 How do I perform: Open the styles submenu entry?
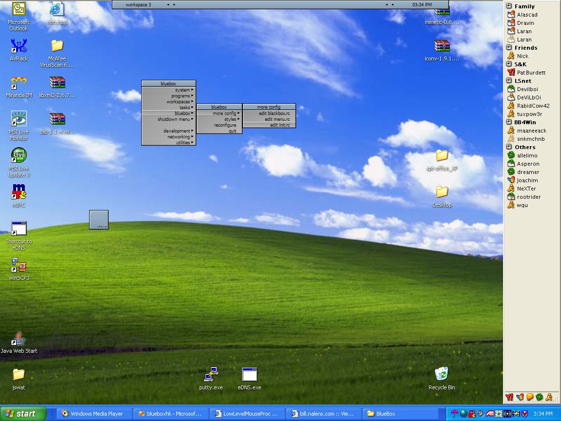[219, 119]
